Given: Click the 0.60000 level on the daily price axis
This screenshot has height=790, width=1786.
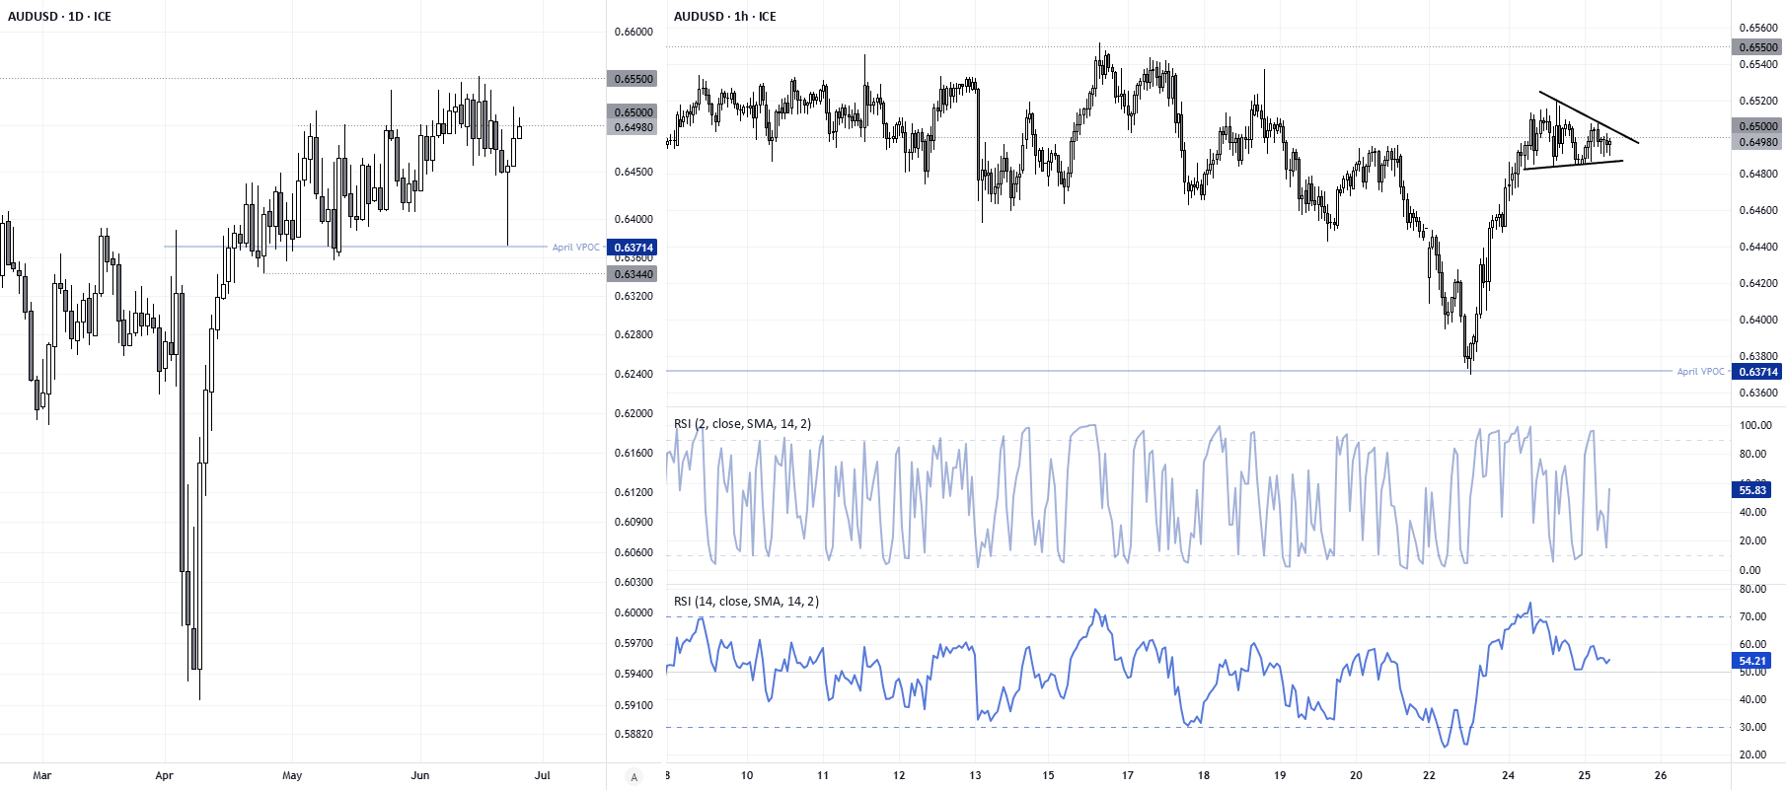Looking at the screenshot, I should [633, 612].
